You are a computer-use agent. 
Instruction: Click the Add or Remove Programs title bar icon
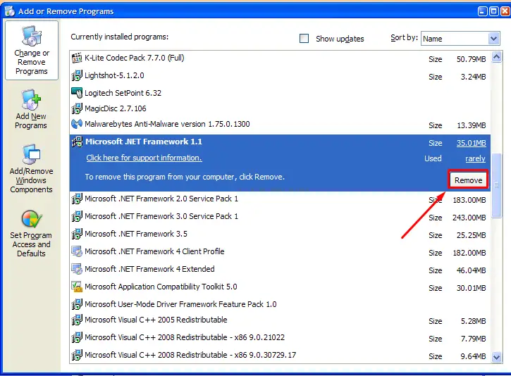coord(10,11)
